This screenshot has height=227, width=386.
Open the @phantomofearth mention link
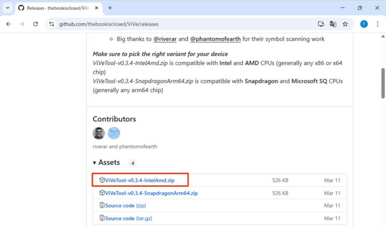[x=215, y=39]
